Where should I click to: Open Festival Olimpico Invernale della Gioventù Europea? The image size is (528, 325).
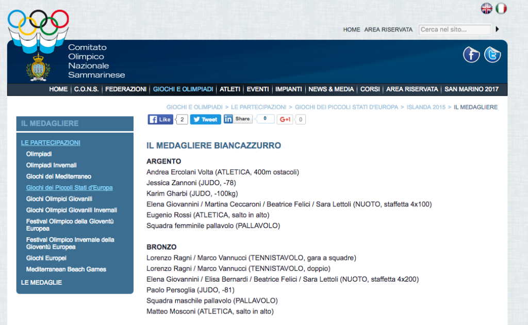[x=70, y=243]
